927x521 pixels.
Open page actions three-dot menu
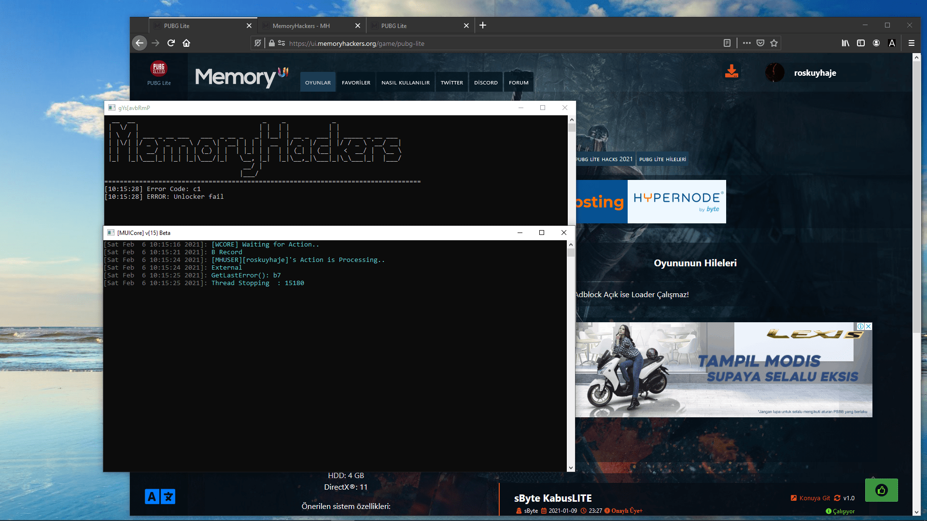coord(747,43)
